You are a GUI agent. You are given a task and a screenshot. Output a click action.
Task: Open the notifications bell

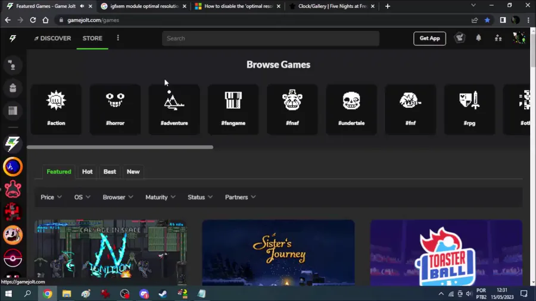(x=479, y=38)
